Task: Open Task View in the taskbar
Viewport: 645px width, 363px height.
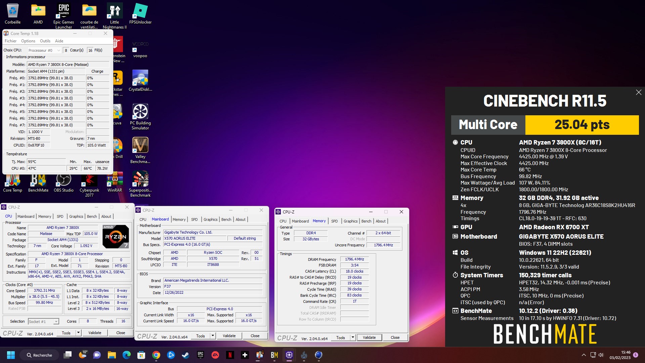Action: pyautogui.click(x=68, y=355)
